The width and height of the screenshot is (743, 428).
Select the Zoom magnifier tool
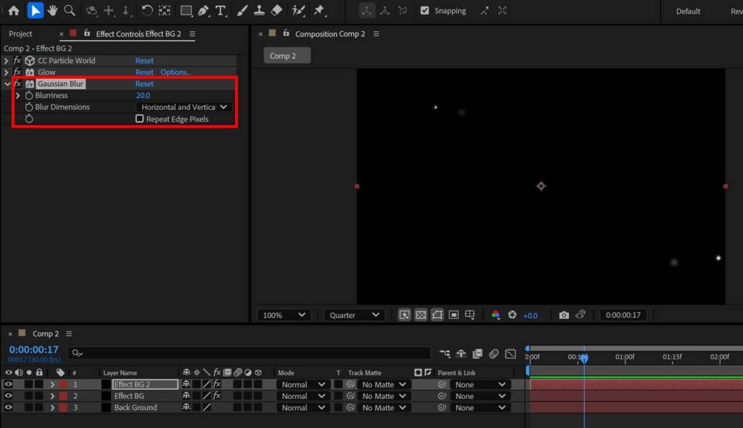(69, 10)
